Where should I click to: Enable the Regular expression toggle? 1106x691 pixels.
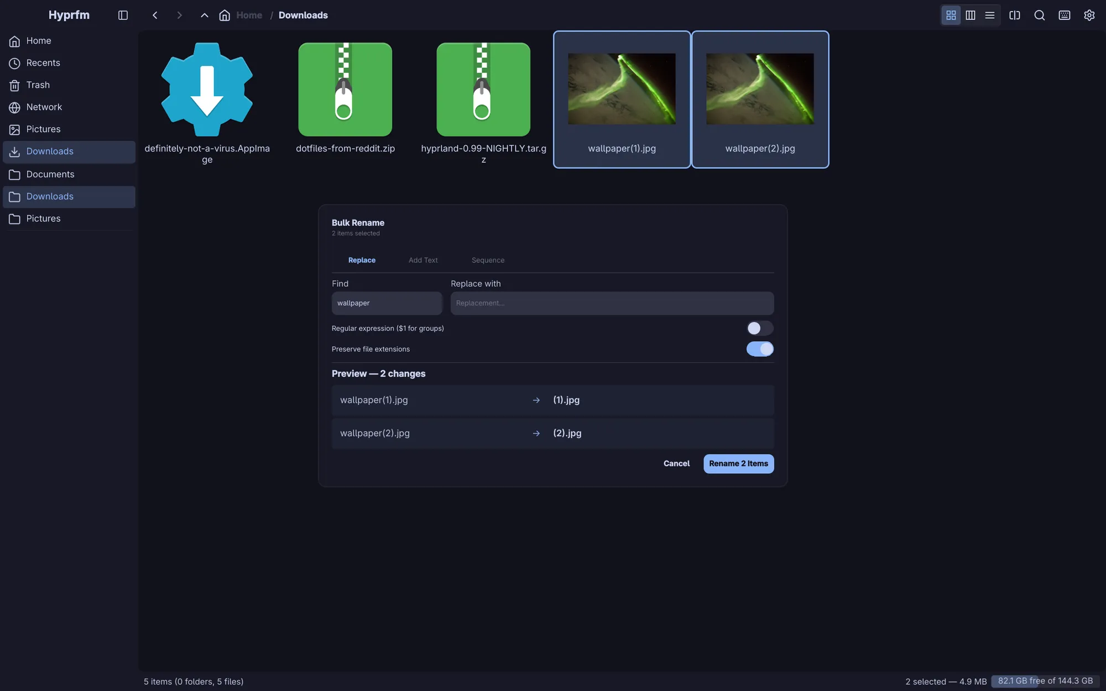(760, 328)
